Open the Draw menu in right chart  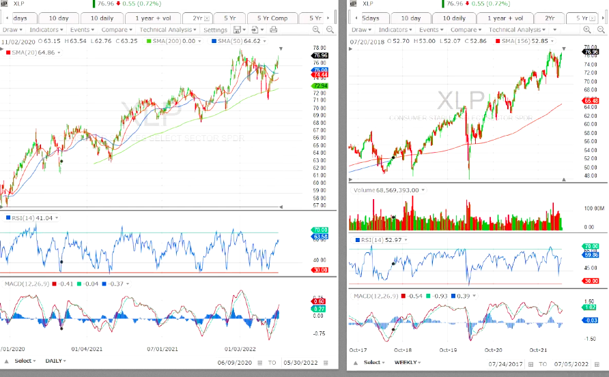coord(362,29)
